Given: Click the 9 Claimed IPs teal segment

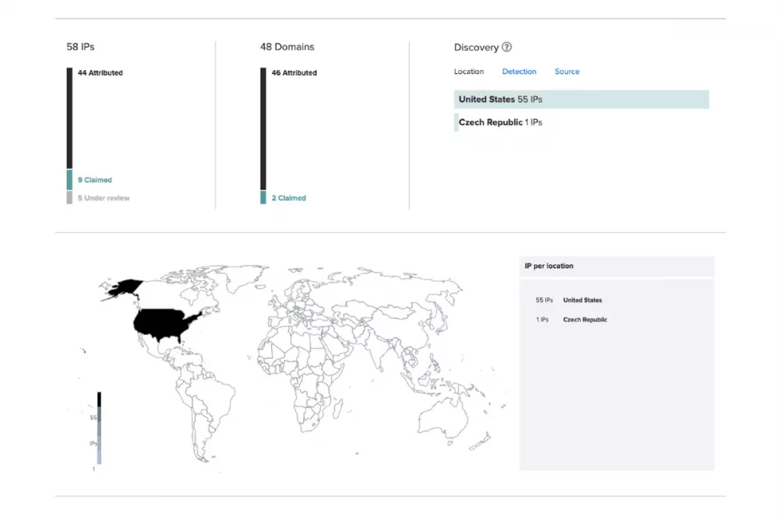Looking at the screenshot, I should (x=69, y=180).
